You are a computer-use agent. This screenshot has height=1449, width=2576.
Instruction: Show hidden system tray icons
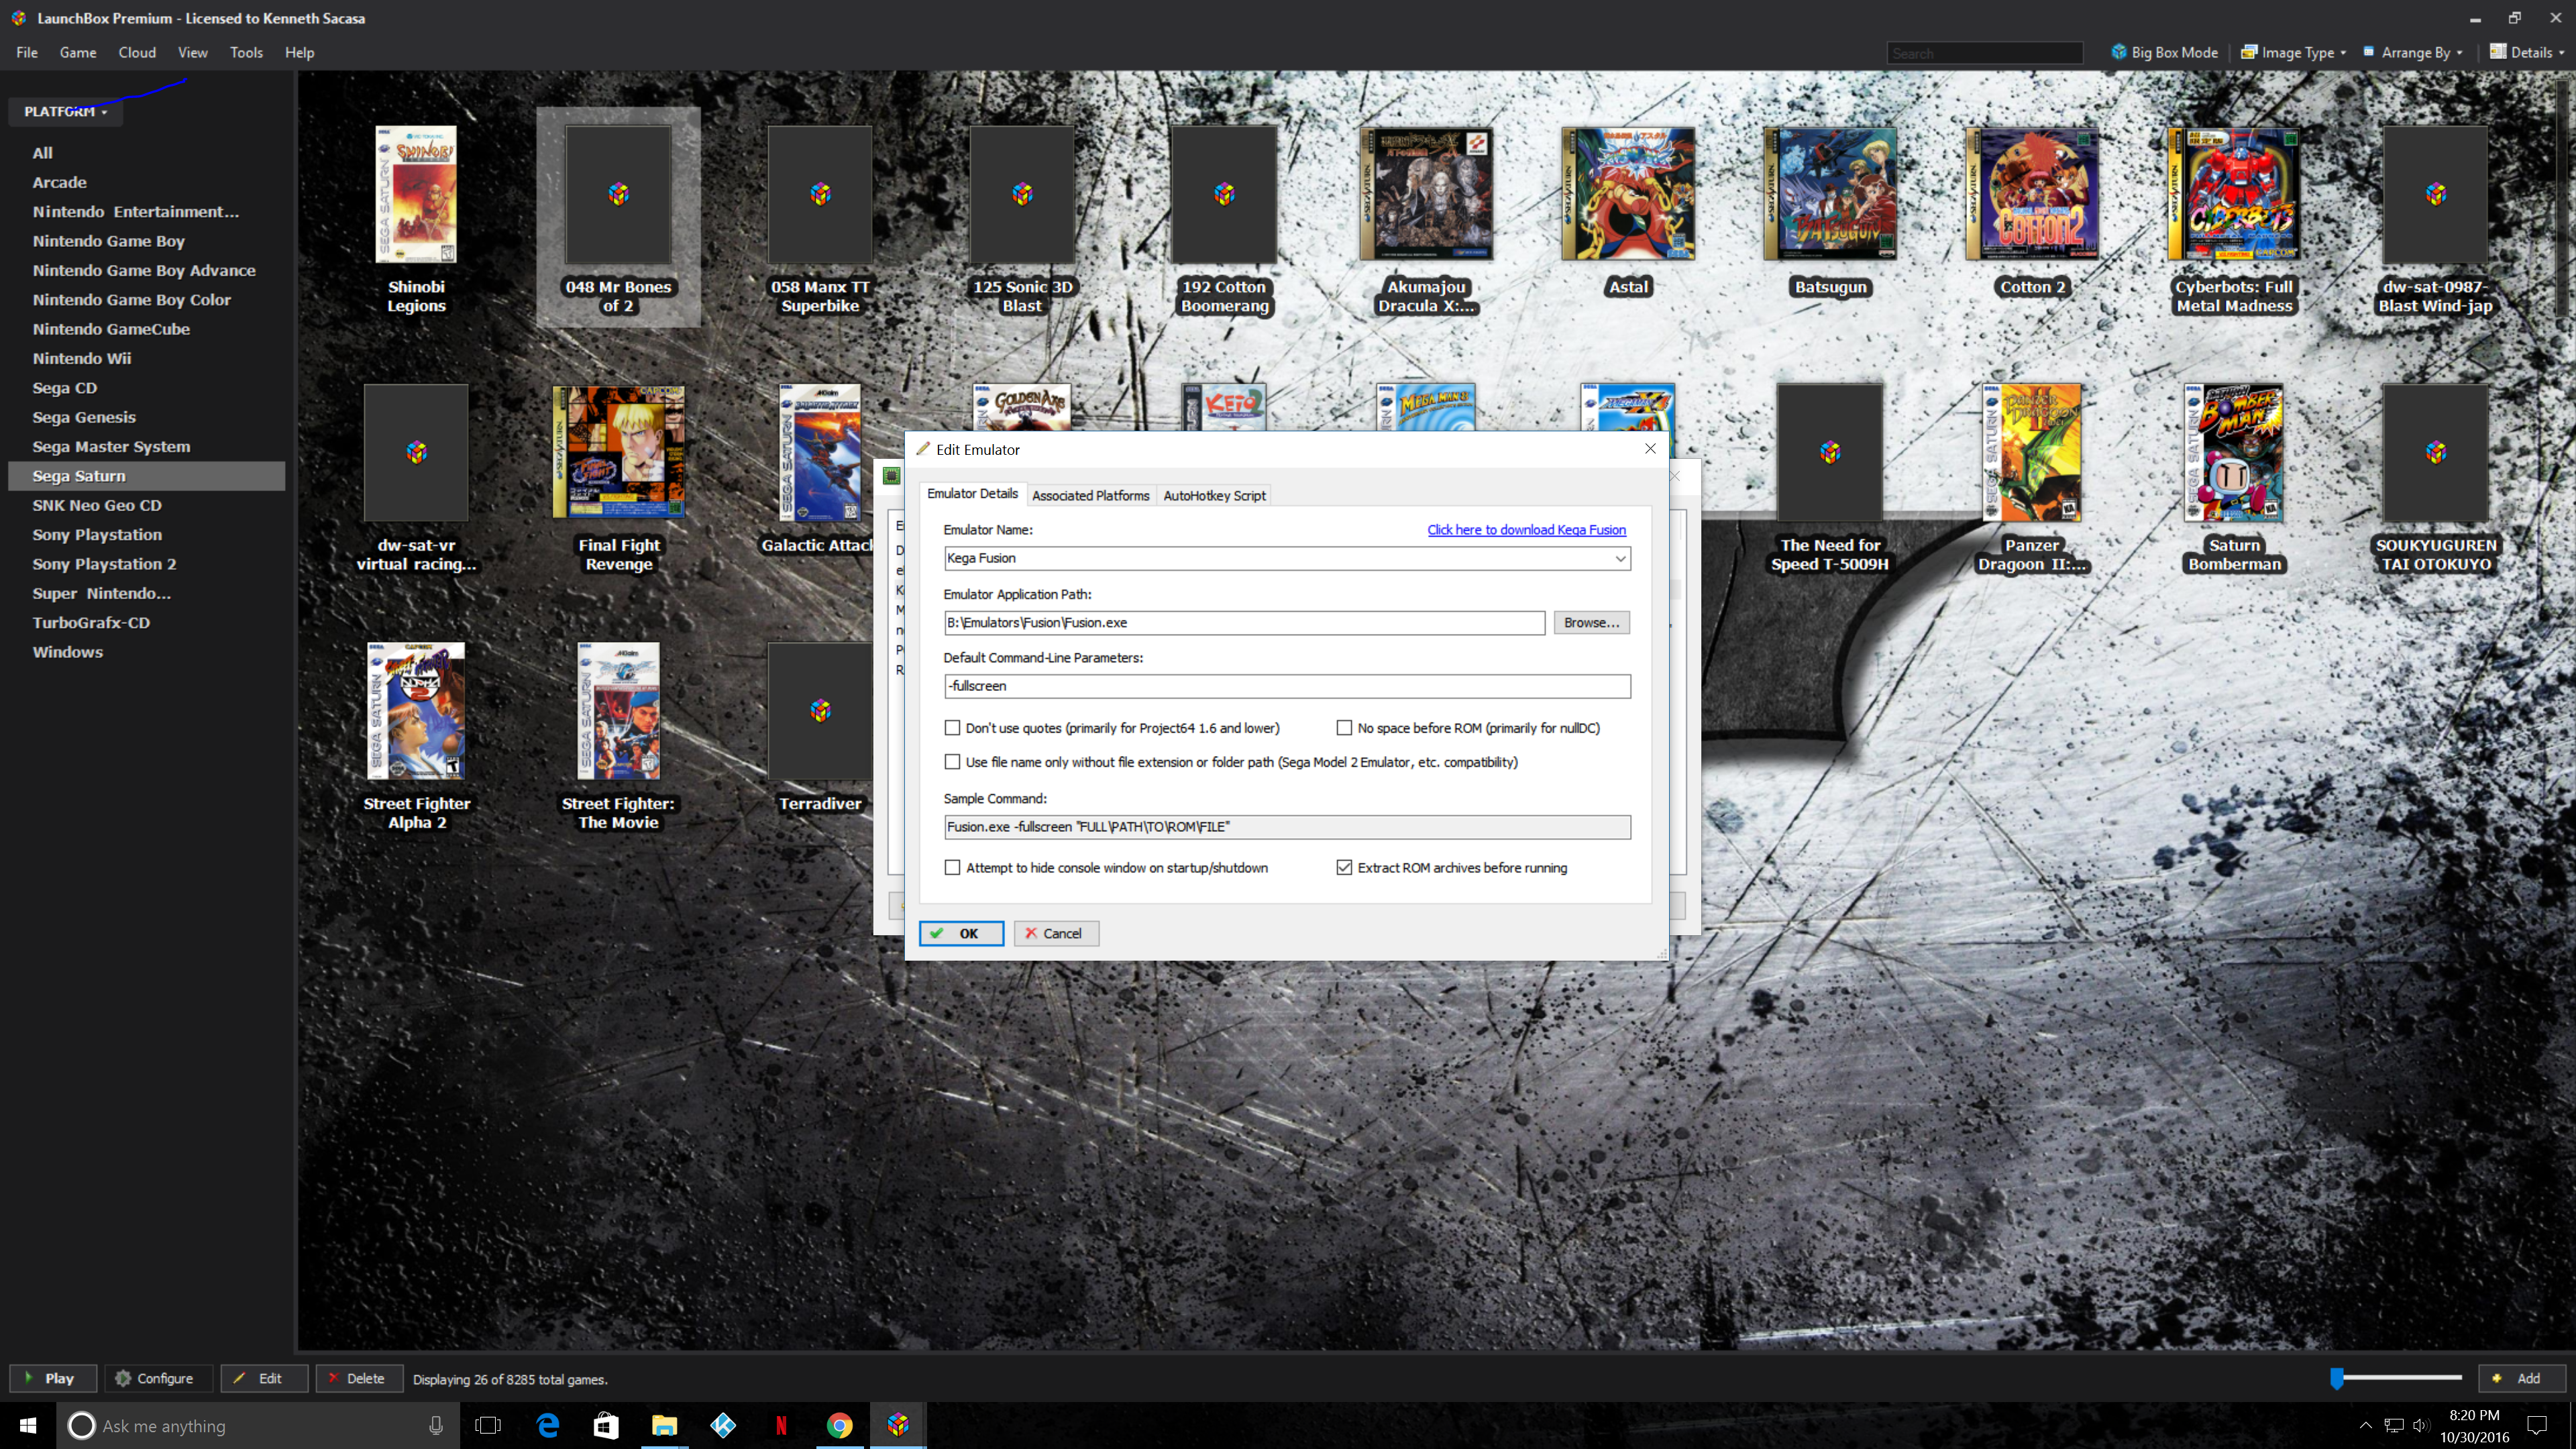pos(2365,1425)
